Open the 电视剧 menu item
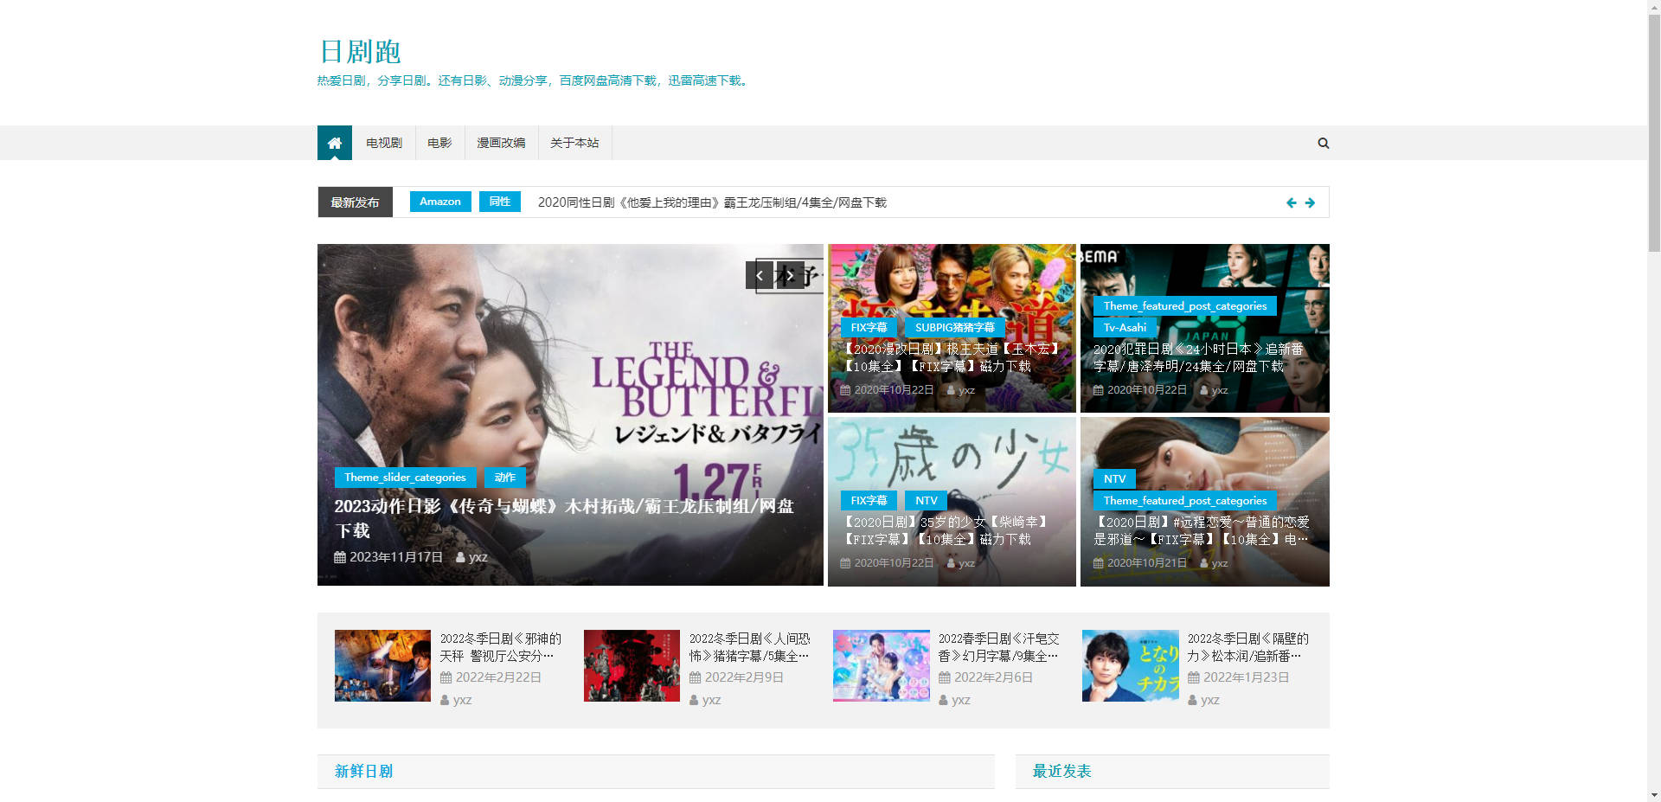This screenshot has width=1661, height=802. point(383,143)
